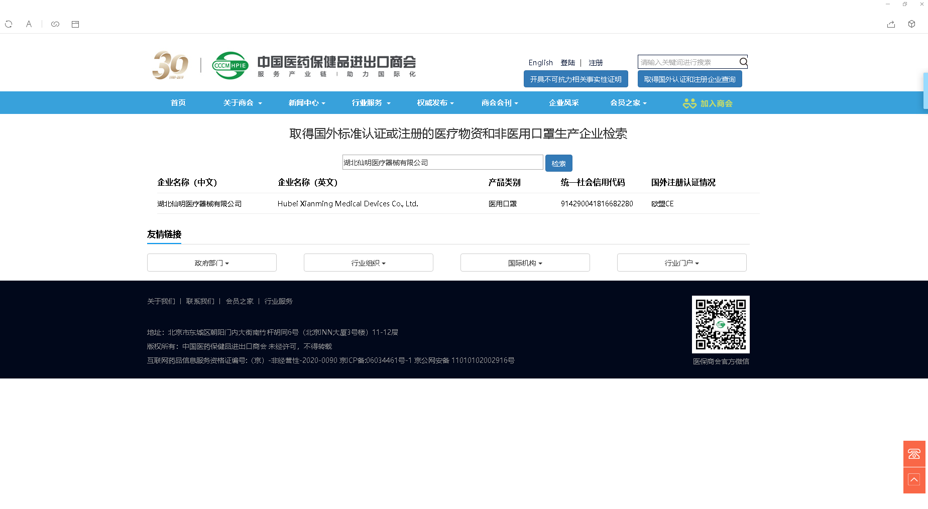This screenshot has height=509, width=928.
Task: Click the site keyword search field
Action: pyautogui.click(x=688, y=62)
